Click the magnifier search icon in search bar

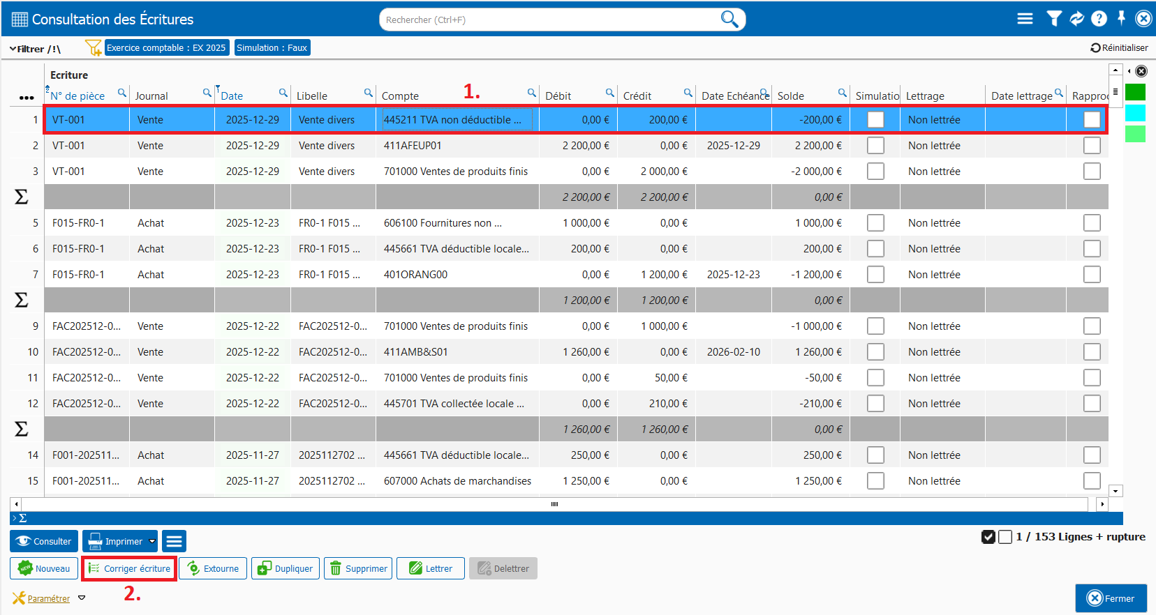(729, 19)
